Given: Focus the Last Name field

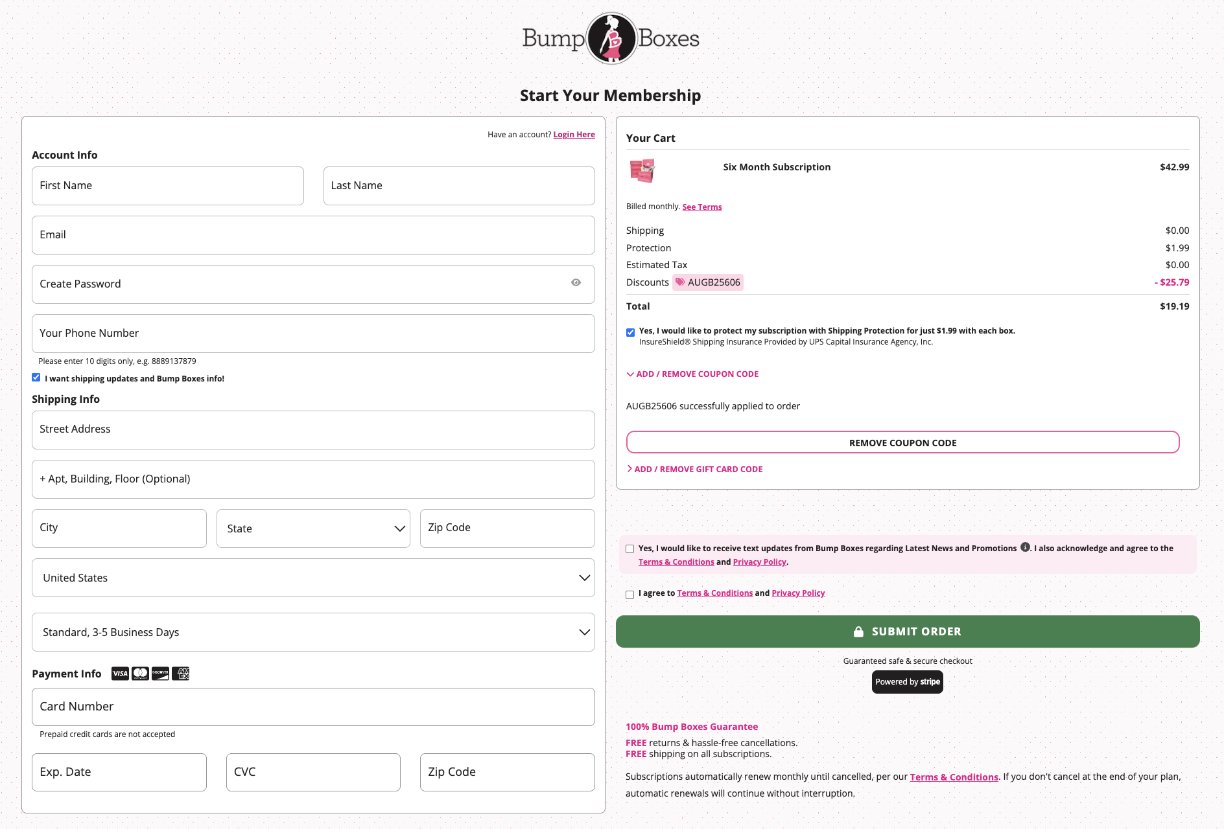Looking at the screenshot, I should coord(459,186).
